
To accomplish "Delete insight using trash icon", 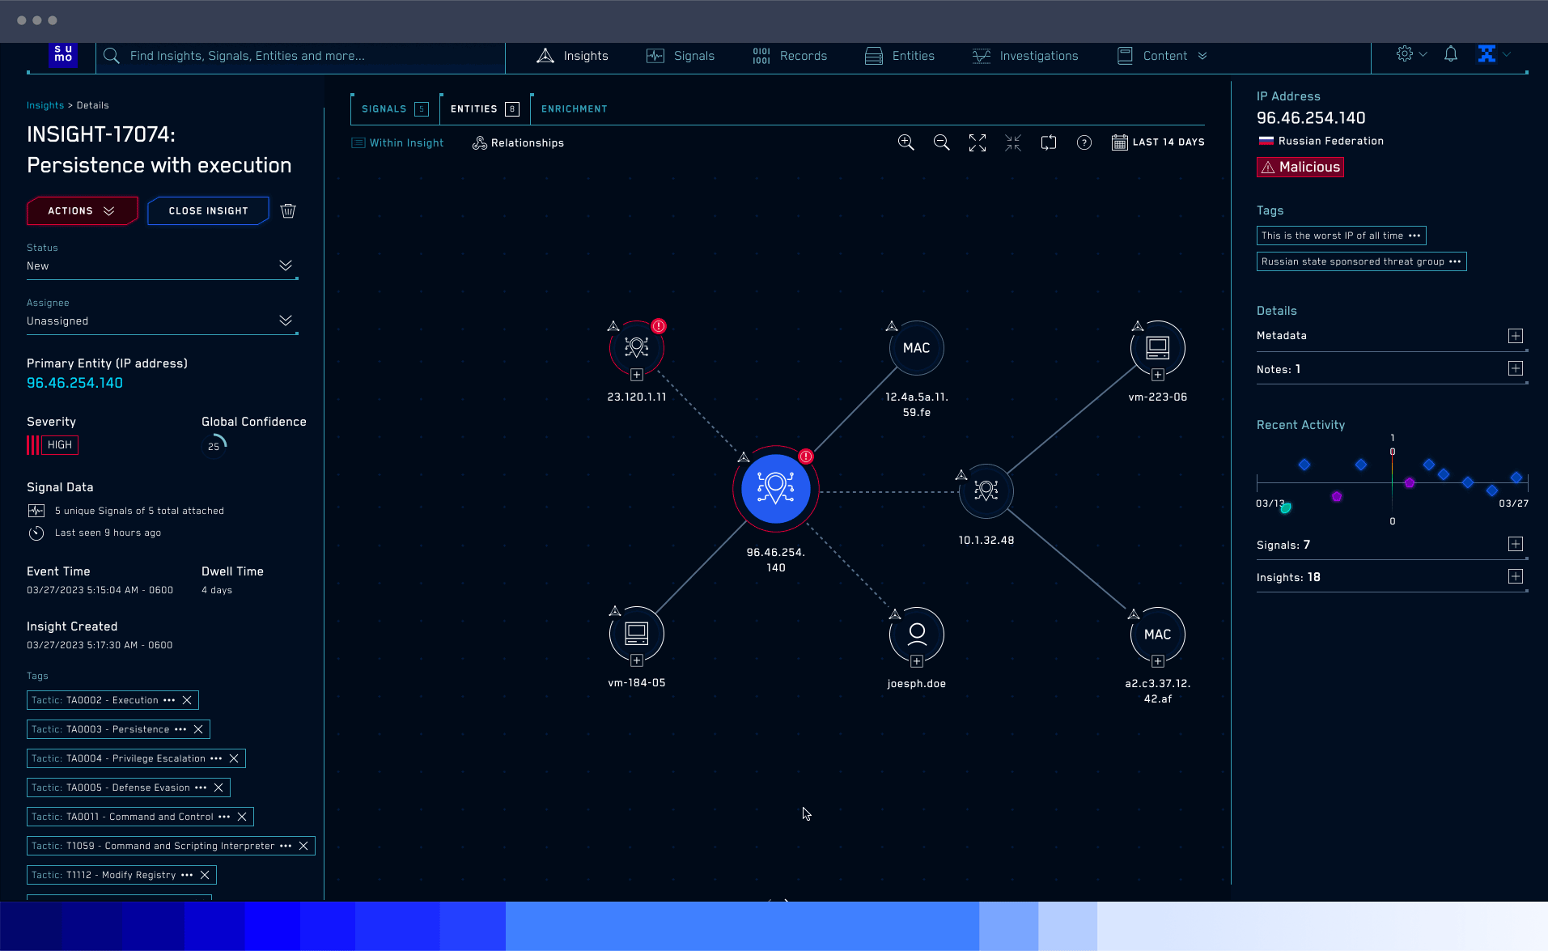I will click(x=288, y=210).
